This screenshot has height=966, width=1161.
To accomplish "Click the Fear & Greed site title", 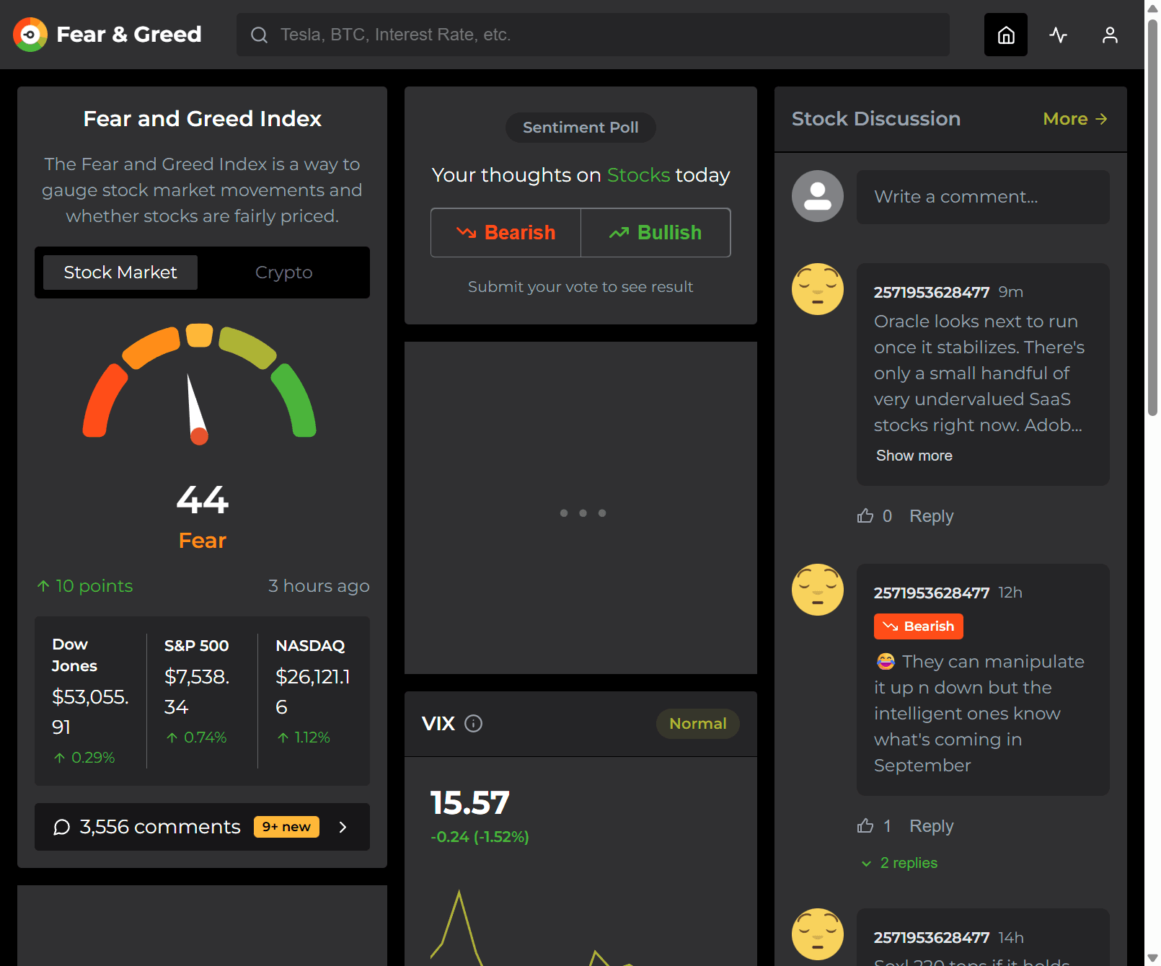I will 129,35.
